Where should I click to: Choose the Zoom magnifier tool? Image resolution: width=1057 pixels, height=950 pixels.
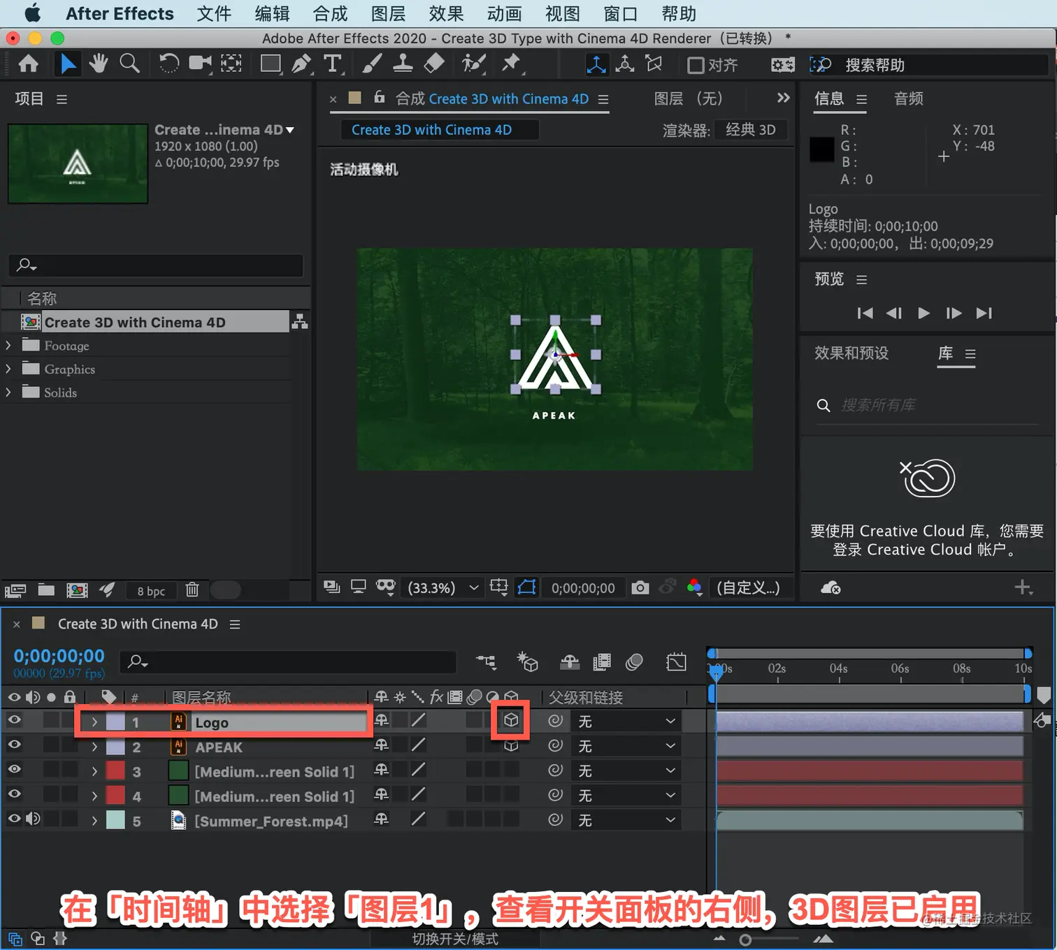tap(129, 64)
